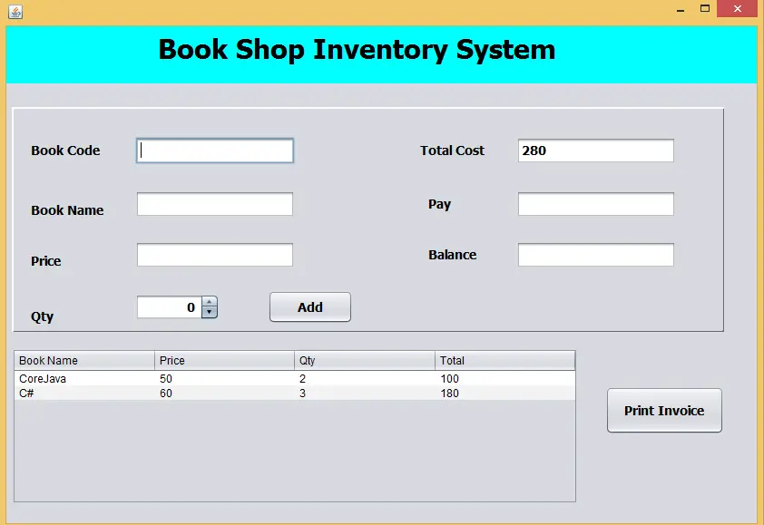Click inside the Balance field

click(x=595, y=254)
